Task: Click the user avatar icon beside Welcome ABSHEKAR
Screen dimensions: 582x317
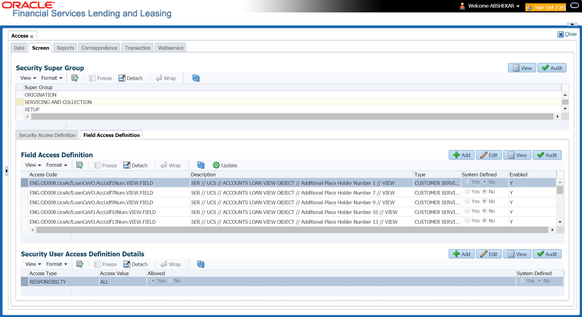Action: [x=462, y=6]
